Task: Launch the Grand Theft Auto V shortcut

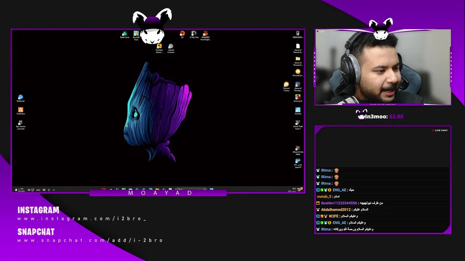Action: 298,125
